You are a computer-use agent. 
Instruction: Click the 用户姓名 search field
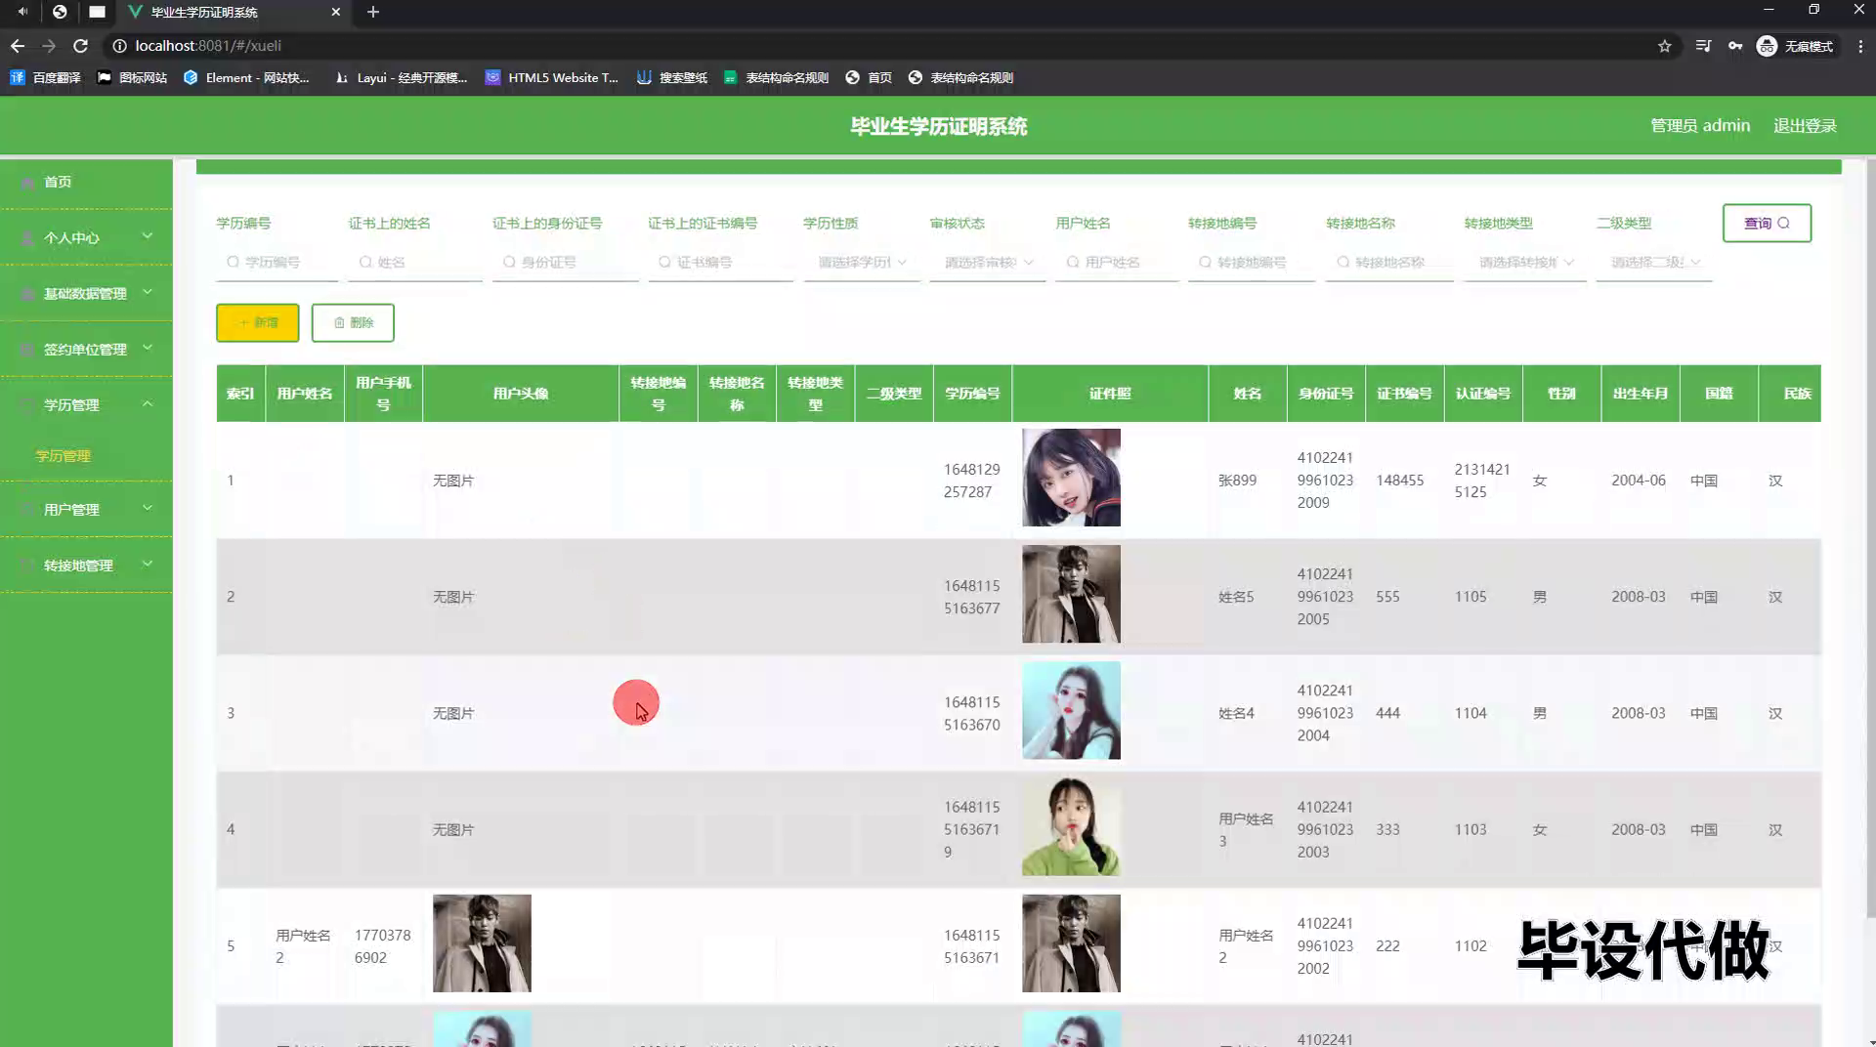[x=1117, y=262]
